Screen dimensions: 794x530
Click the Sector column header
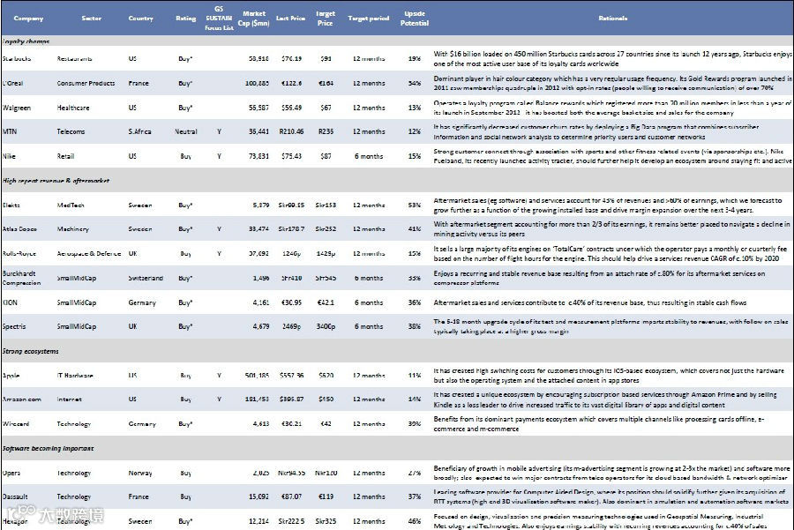(91, 19)
